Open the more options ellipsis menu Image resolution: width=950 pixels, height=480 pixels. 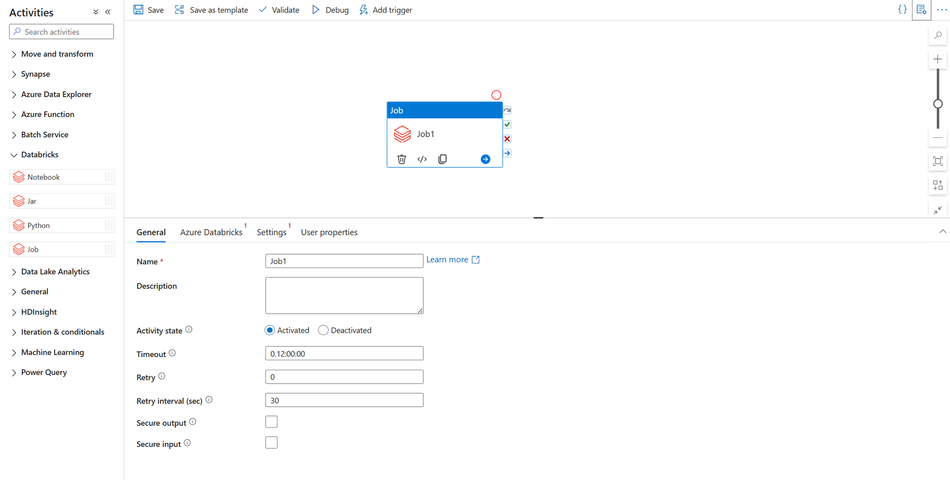pyautogui.click(x=942, y=10)
